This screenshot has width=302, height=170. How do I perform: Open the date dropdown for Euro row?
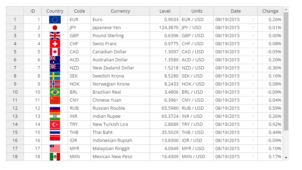[x=253, y=20]
